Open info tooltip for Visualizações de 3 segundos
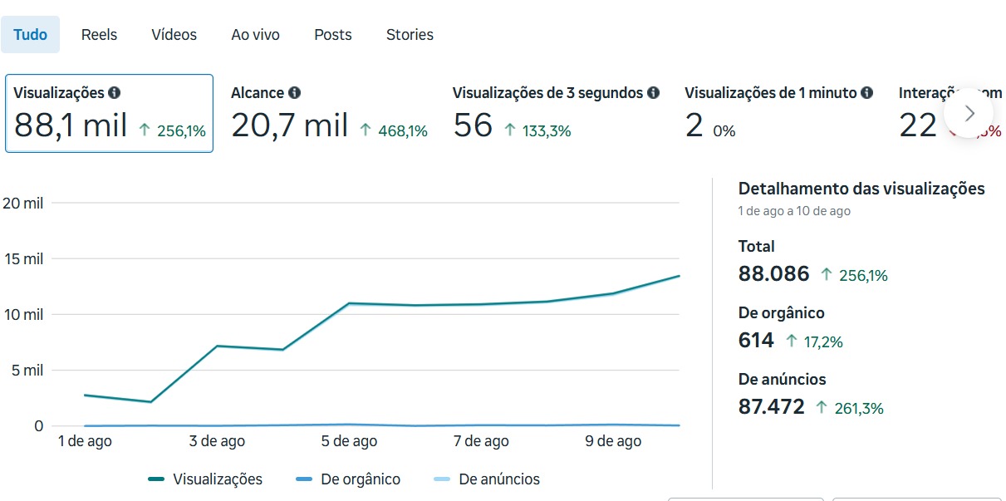 (x=654, y=93)
